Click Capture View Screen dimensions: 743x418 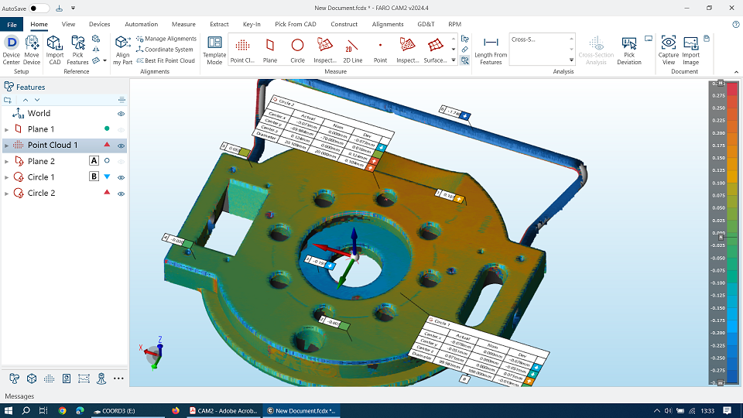(669, 51)
